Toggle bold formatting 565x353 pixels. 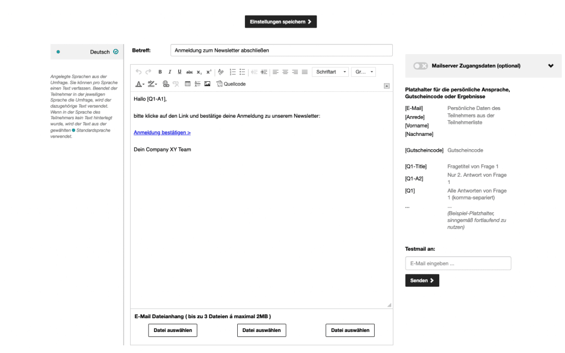tap(160, 72)
